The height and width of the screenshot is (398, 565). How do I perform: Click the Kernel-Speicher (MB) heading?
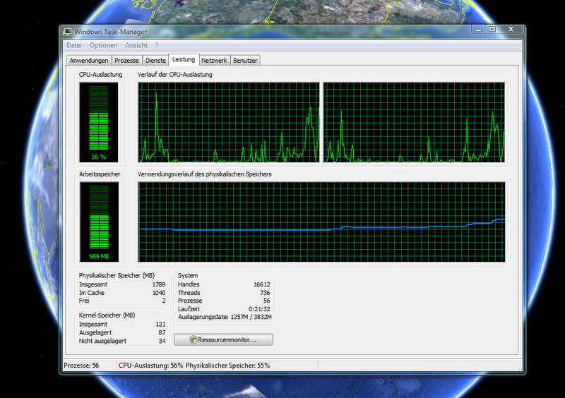click(x=107, y=315)
